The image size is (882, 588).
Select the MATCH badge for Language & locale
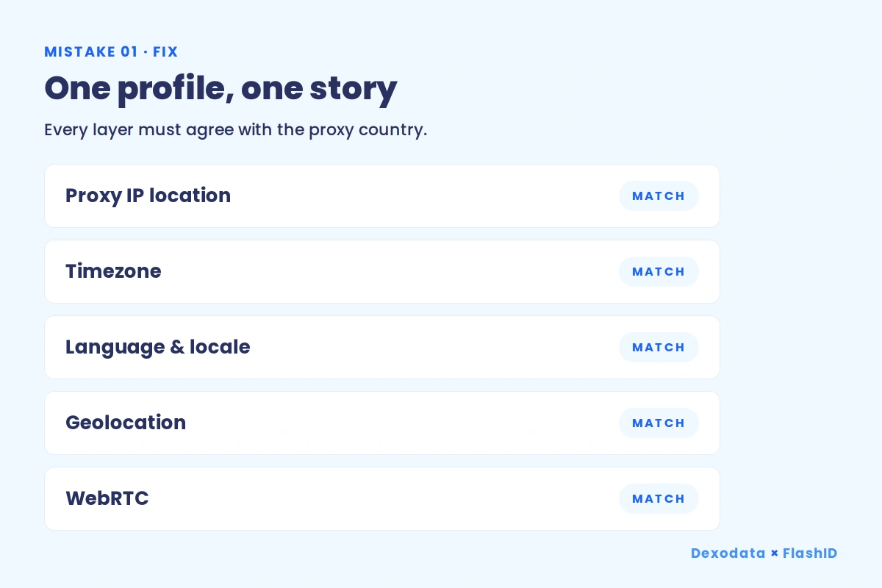click(659, 347)
